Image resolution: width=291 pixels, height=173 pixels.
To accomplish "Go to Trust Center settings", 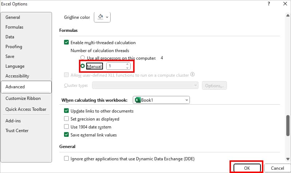I will [x=17, y=131].
